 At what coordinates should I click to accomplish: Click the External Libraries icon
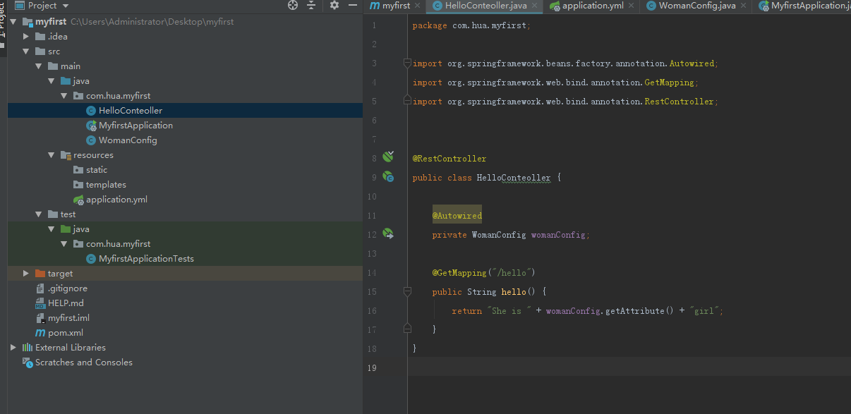point(28,348)
